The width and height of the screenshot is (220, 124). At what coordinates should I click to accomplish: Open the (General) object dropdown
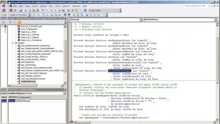pos(141,20)
